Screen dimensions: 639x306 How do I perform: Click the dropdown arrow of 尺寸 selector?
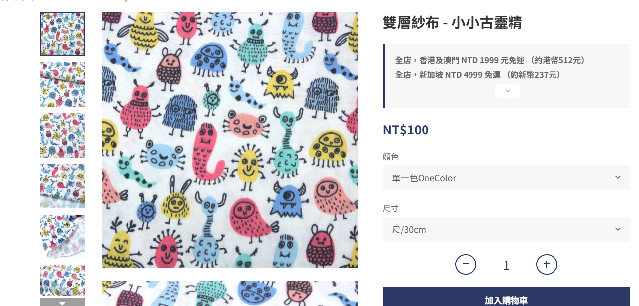pyautogui.click(x=618, y=229)
